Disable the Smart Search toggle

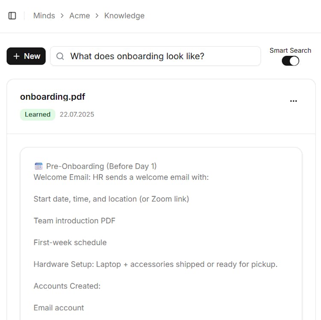click(290, 61)
